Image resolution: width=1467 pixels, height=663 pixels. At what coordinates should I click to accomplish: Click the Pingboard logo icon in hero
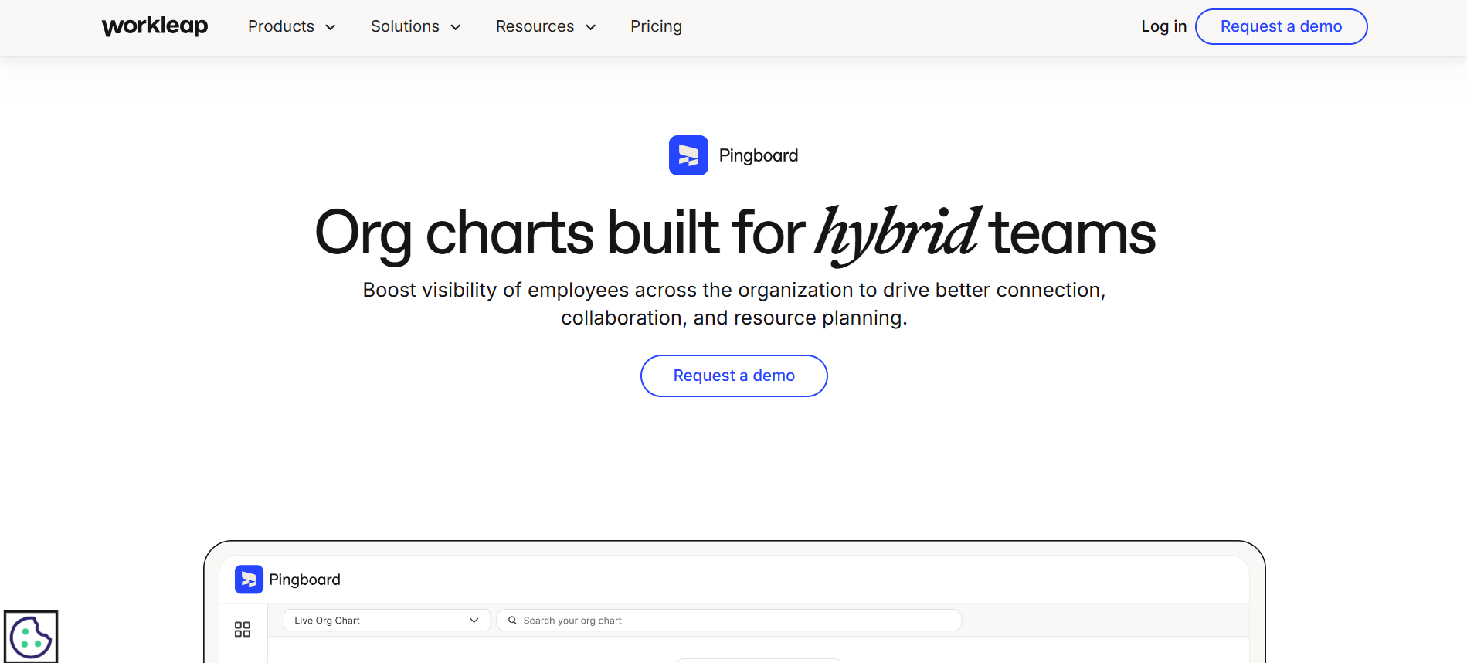tap(688, 155)
